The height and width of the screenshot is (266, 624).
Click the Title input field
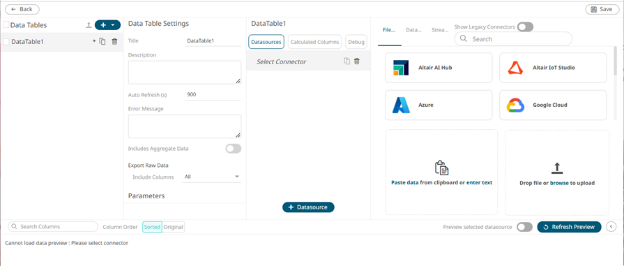(x=213, y=40)
